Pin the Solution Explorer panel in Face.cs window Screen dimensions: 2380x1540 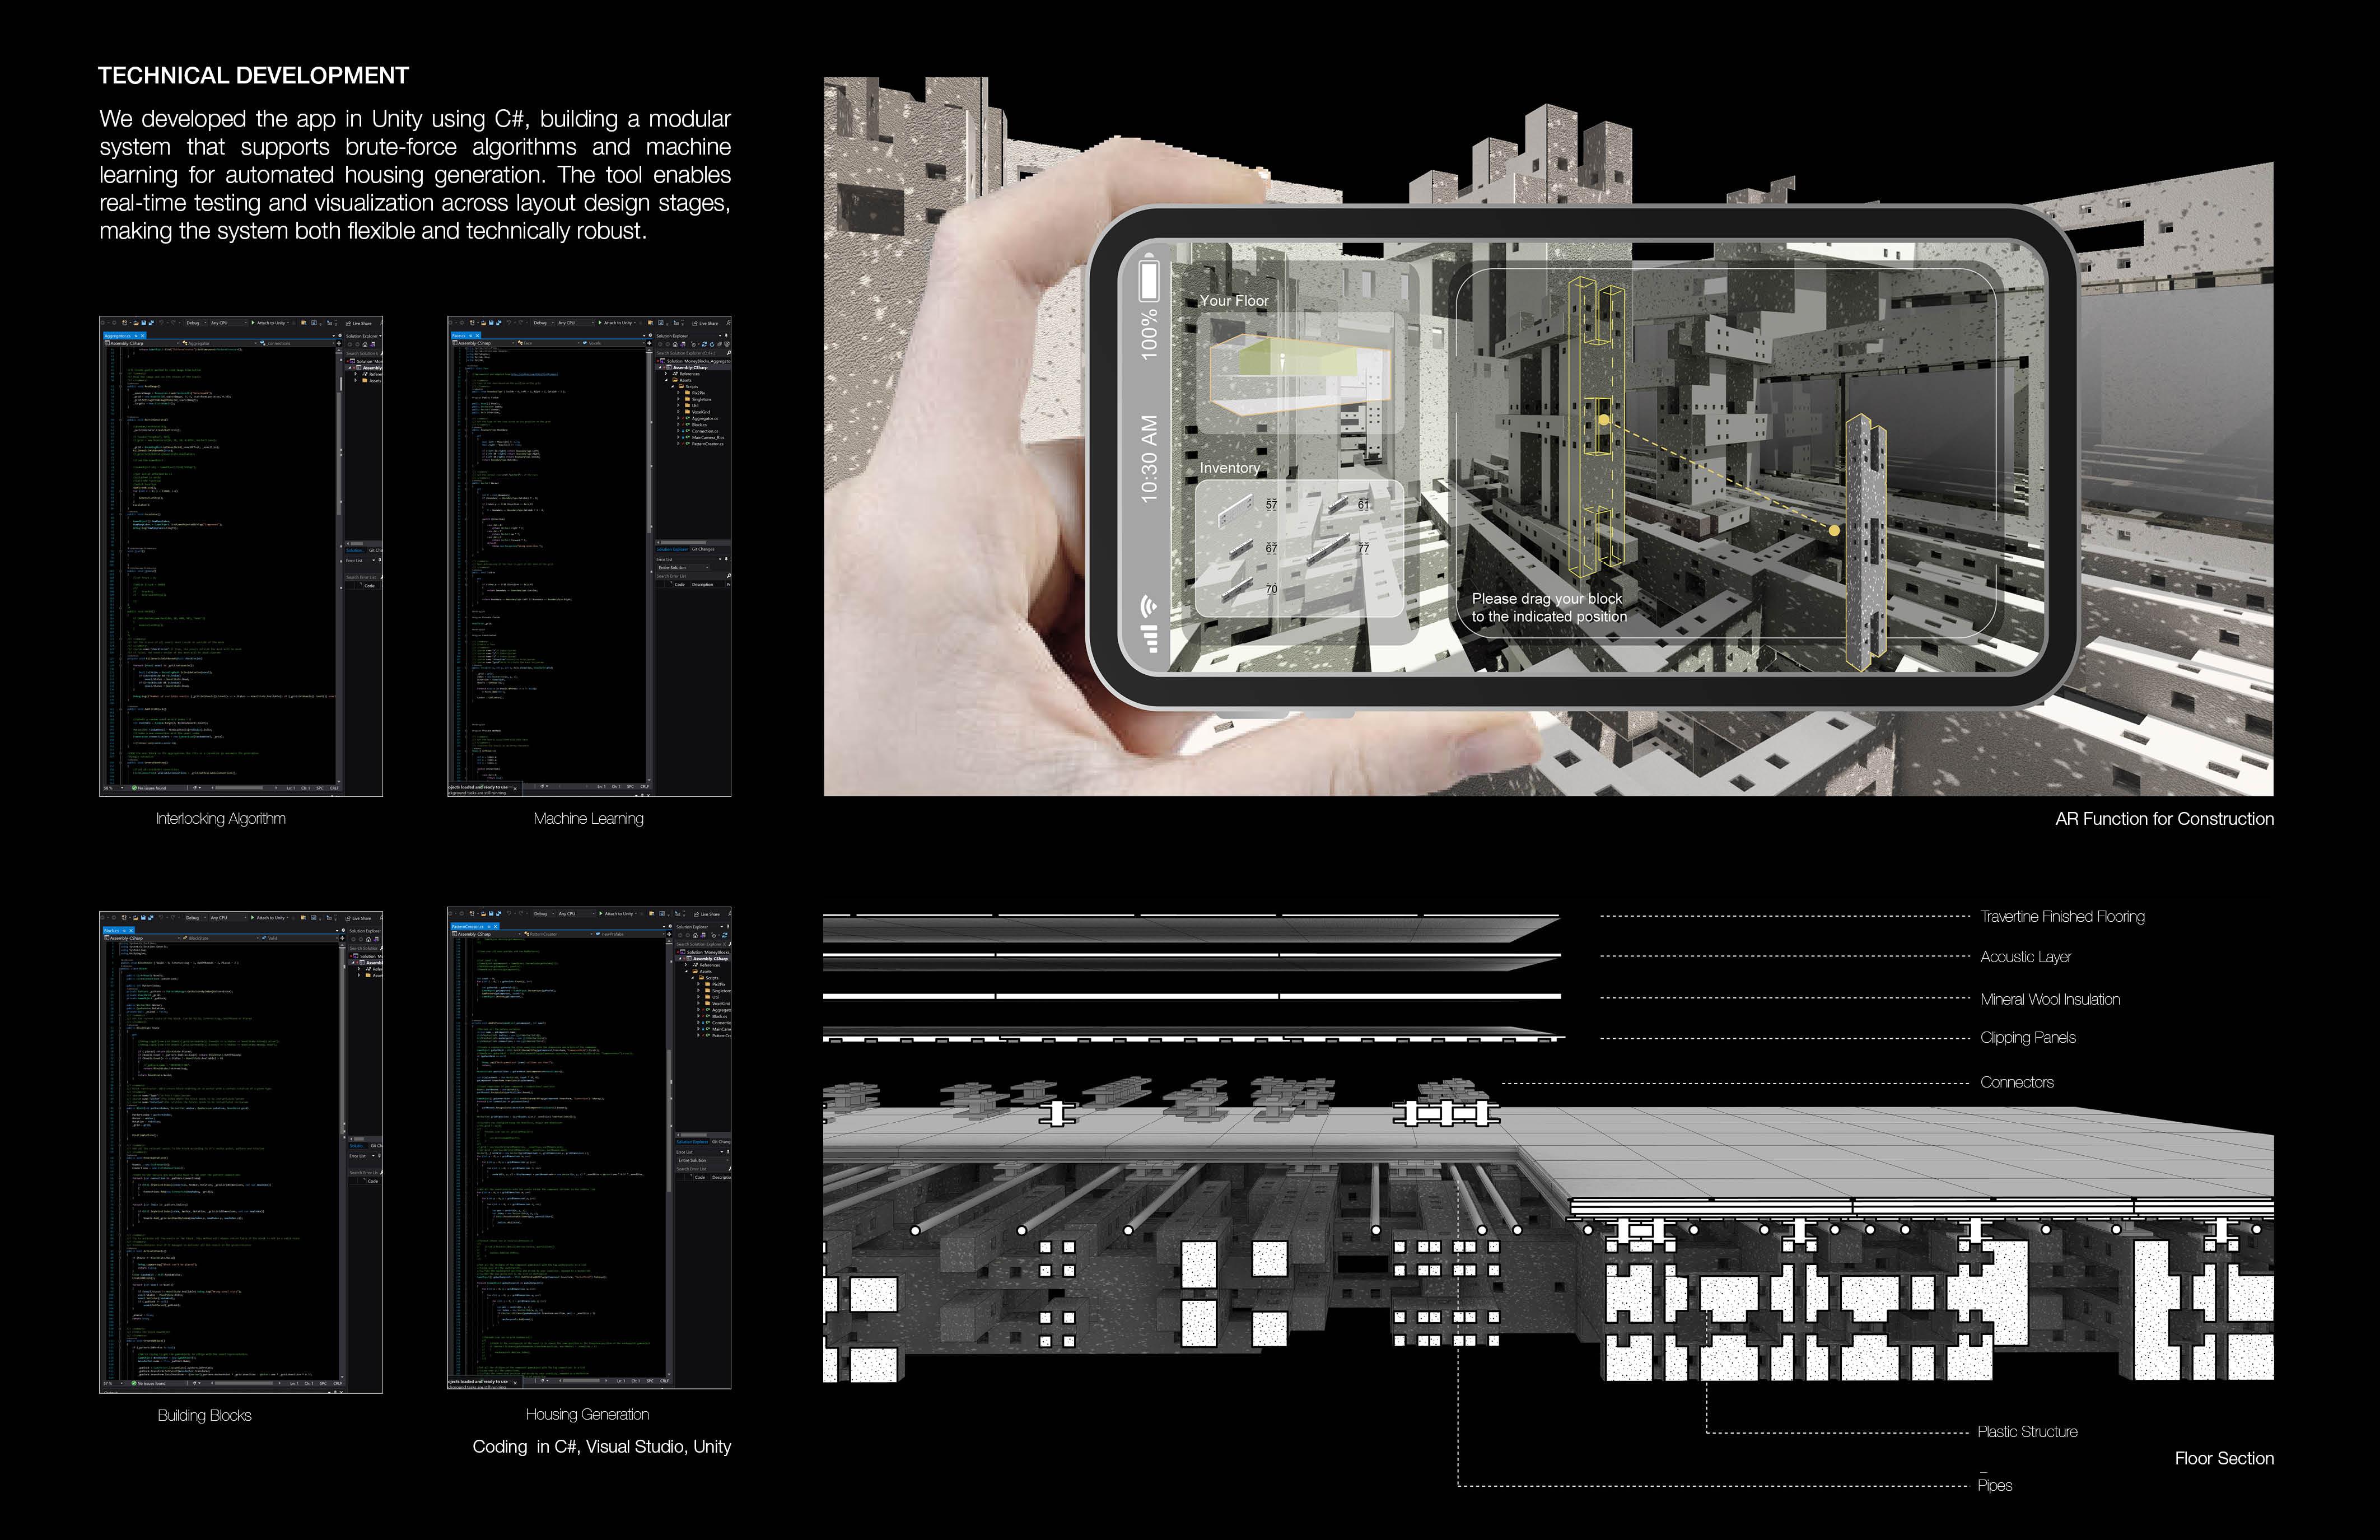click(727, 336)
